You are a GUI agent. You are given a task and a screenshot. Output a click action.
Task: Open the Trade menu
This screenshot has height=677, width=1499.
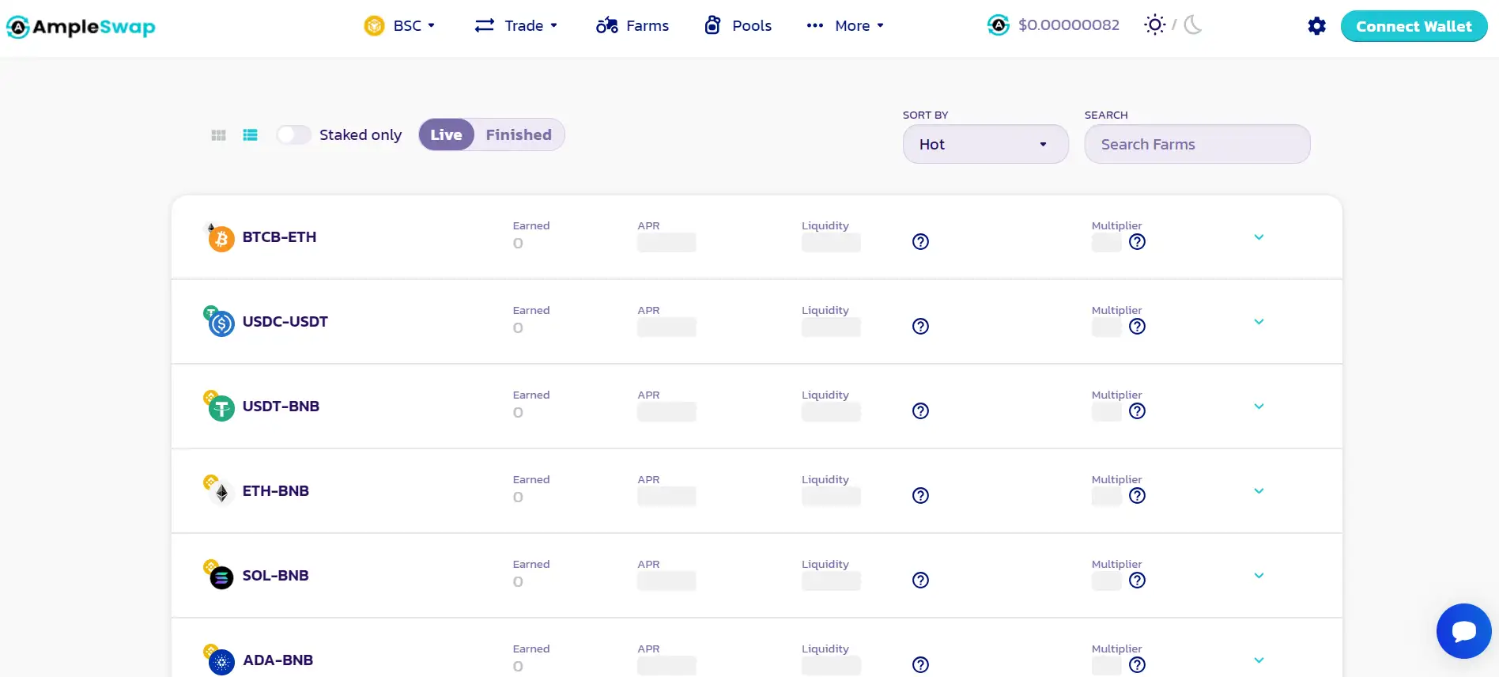[x=516, y=26]
